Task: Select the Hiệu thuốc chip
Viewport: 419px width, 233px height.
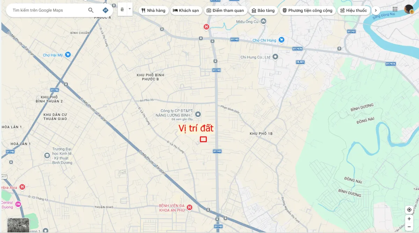Action: pos(354,10)
